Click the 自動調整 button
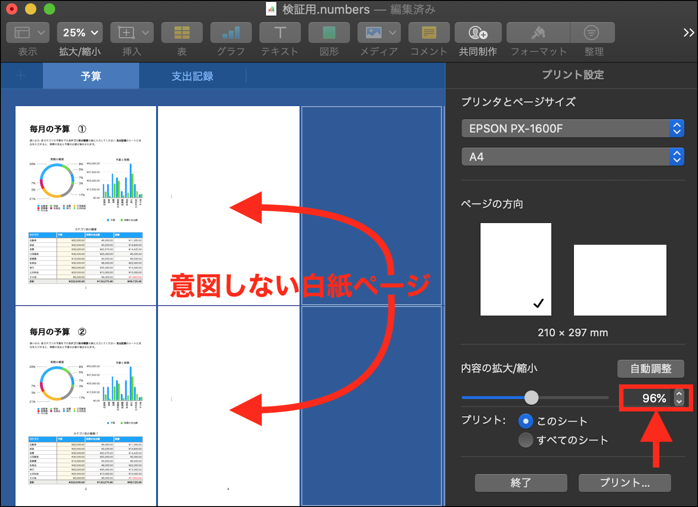This screenshot has width=698, height=507. [x=650, y=369]
